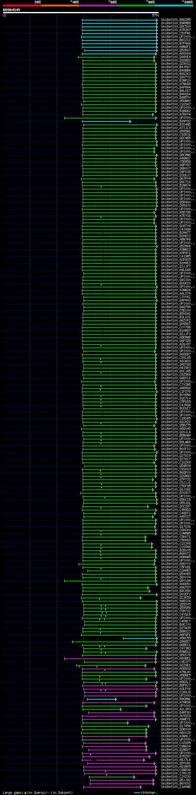Select hit label UniRef100_A7NLA0
The height and width of the screenshot is (795, 196).
tap(176, 672)
